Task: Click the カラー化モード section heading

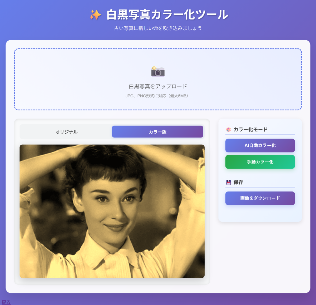Action: 250,129
